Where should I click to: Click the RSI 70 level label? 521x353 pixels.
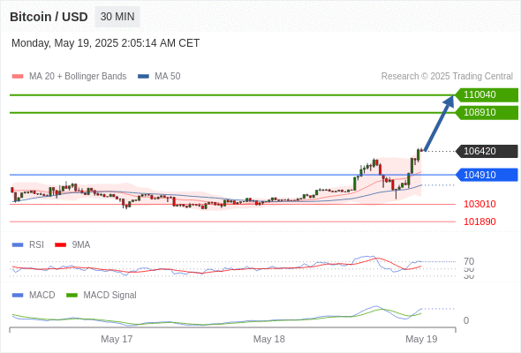pos(469,261)
